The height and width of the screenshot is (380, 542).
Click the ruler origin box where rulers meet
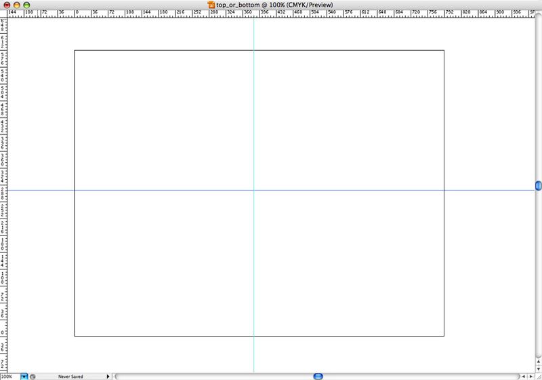[x=3, y=12]
